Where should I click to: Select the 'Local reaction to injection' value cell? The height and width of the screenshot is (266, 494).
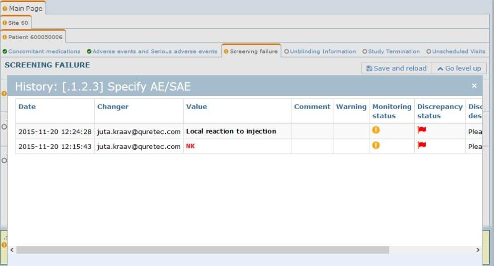(231, 131)
